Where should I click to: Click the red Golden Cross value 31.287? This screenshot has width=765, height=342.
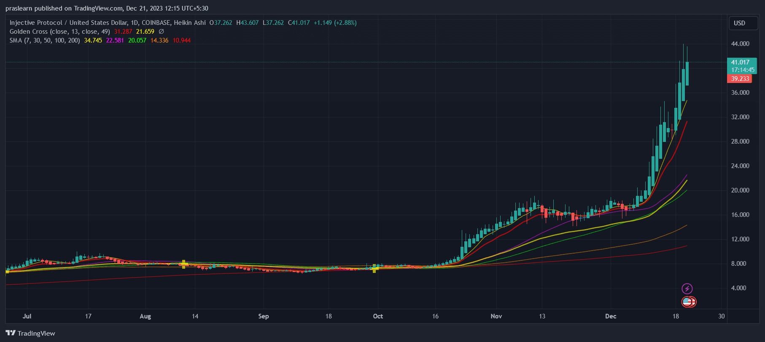tap(123, 32)
